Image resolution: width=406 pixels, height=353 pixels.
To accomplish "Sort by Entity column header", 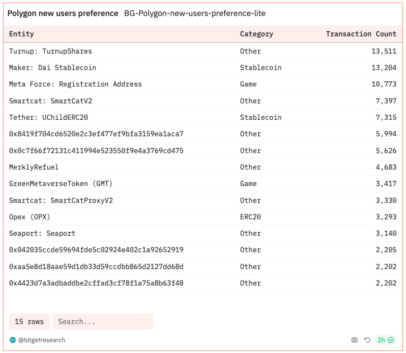I will point(22,34).
